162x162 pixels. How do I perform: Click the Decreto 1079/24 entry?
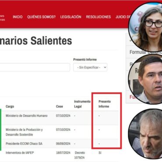pyautogui.click(x=80, y=155)
